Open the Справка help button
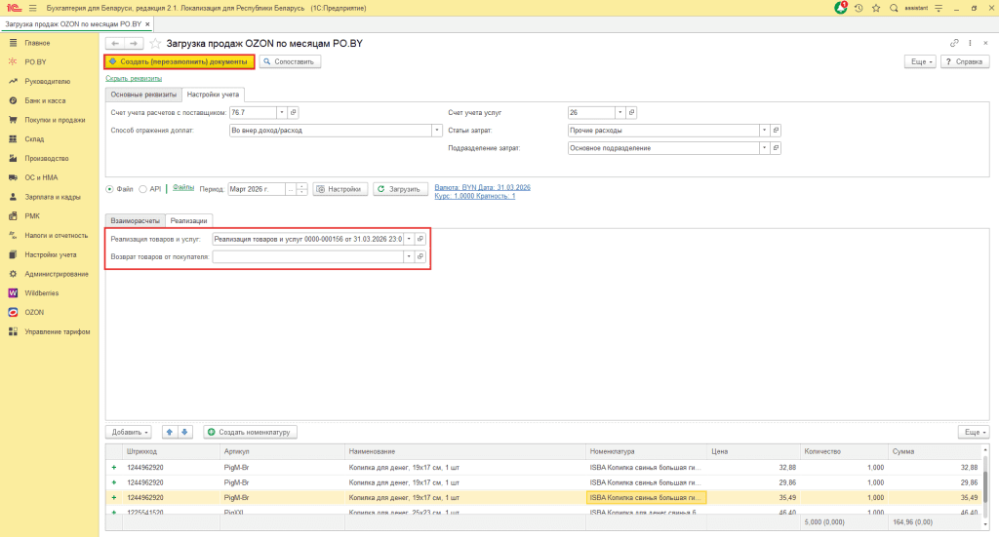Viewport: 999px width, 537px height. pyautogui.click(x=965, y=61)
